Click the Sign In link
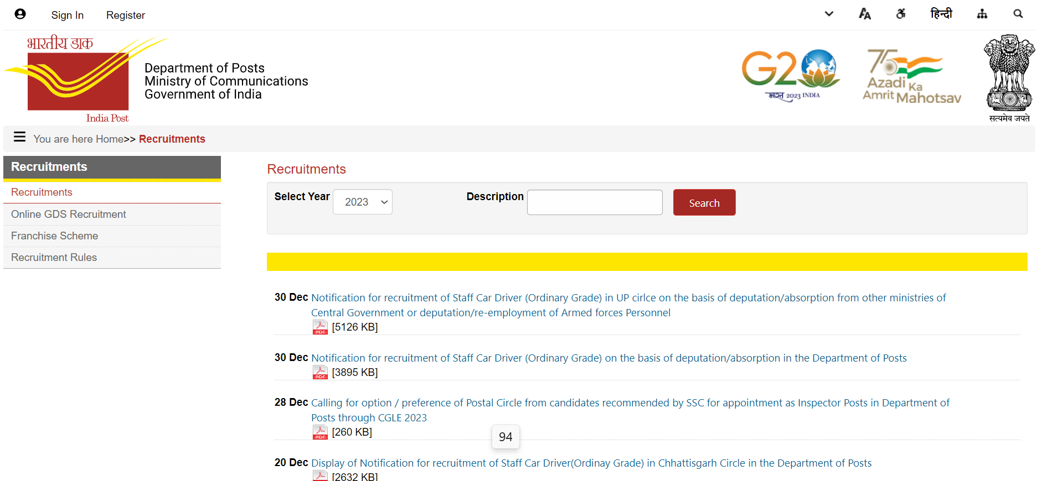This screenshot has height=481, width=1042. tap(68, 15)
